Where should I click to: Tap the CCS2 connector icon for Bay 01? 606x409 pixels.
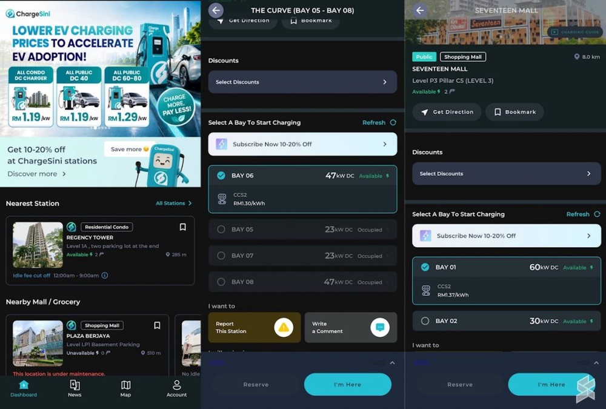click(x=426, y=290)
